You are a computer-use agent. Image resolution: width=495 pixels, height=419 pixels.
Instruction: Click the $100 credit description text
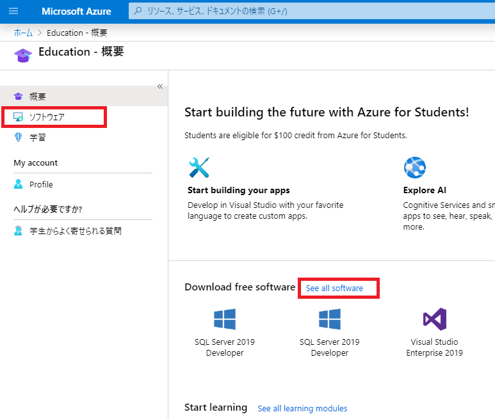[296, 136]
